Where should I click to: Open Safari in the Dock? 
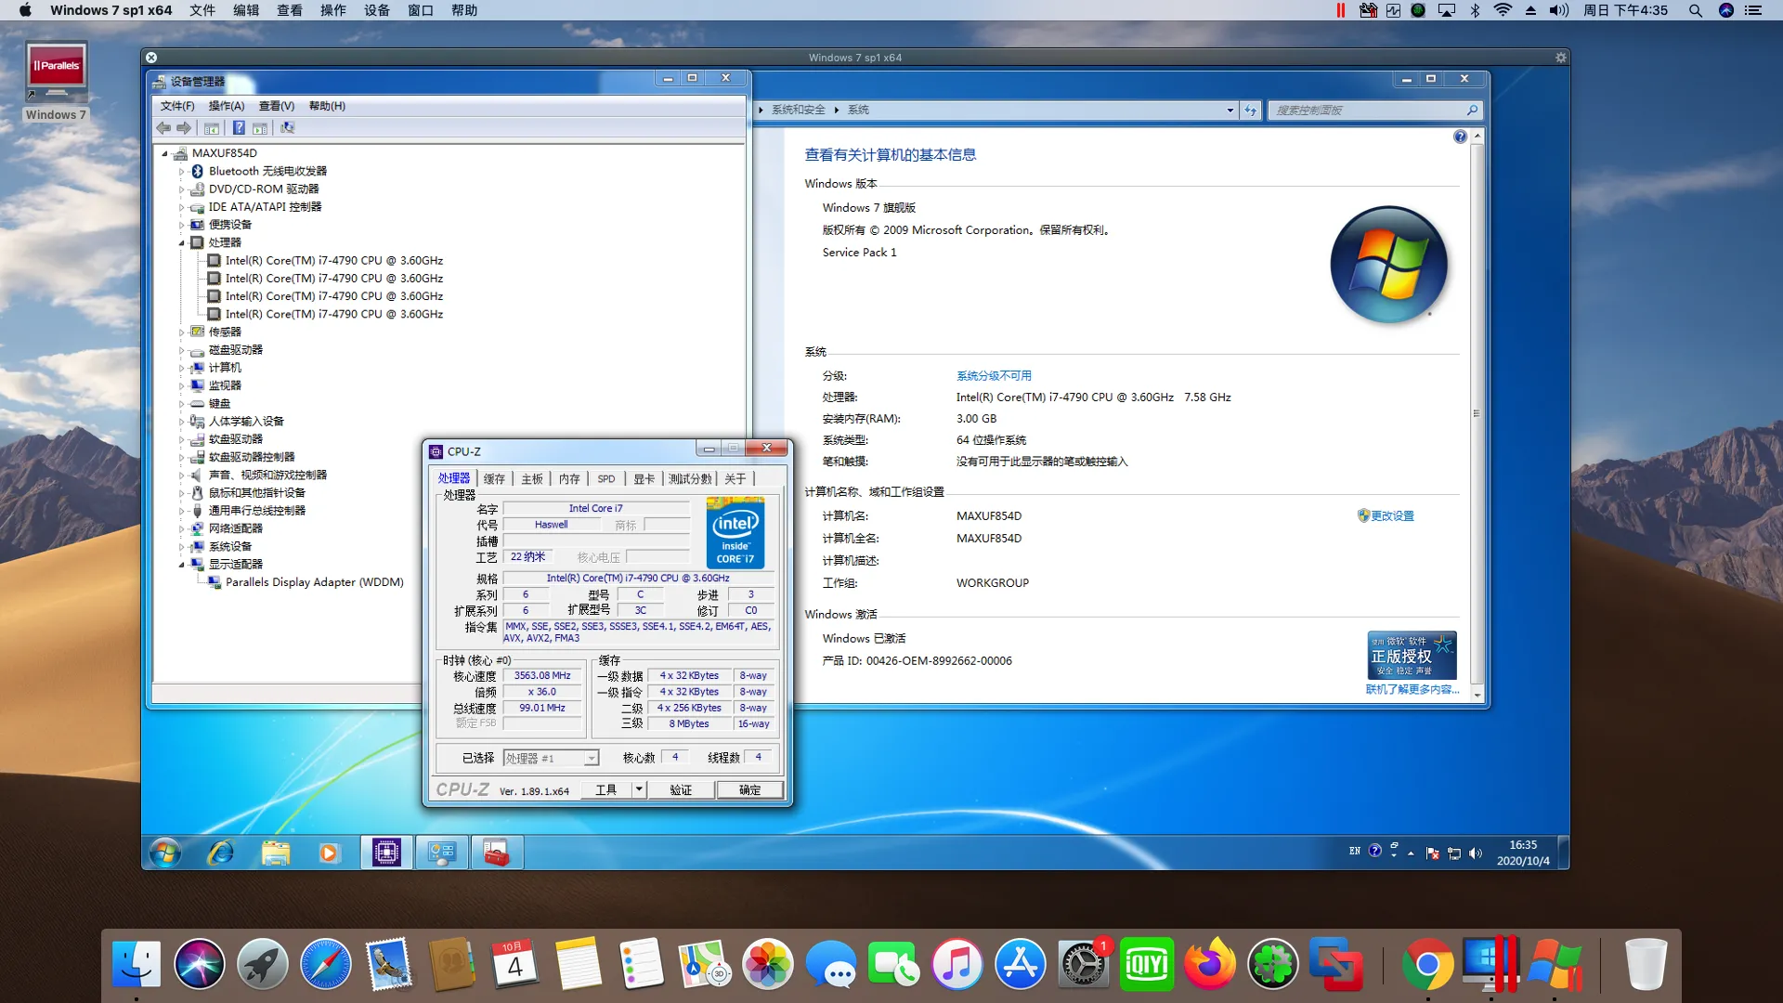325,964
